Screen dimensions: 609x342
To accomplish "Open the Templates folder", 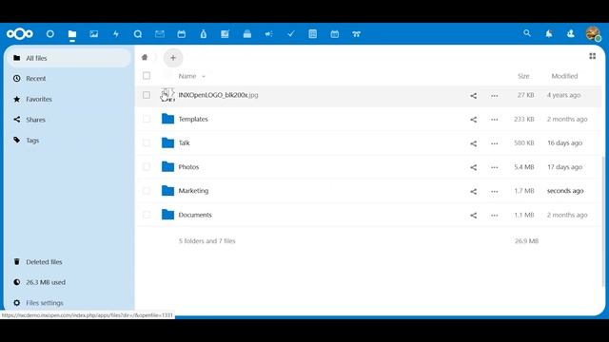I will (193, 119).
